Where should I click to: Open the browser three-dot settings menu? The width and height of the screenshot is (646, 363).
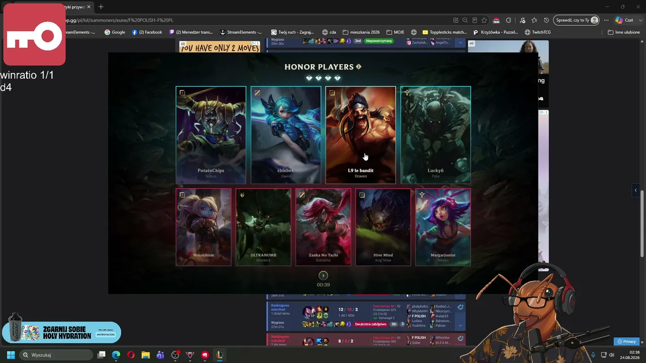click(x=606, y=20)
